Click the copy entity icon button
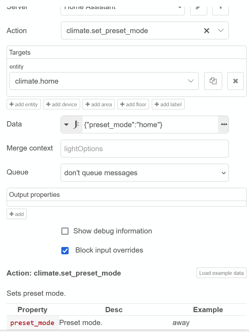This screenshot has height=332, width=249. click(x=213, y=81)
